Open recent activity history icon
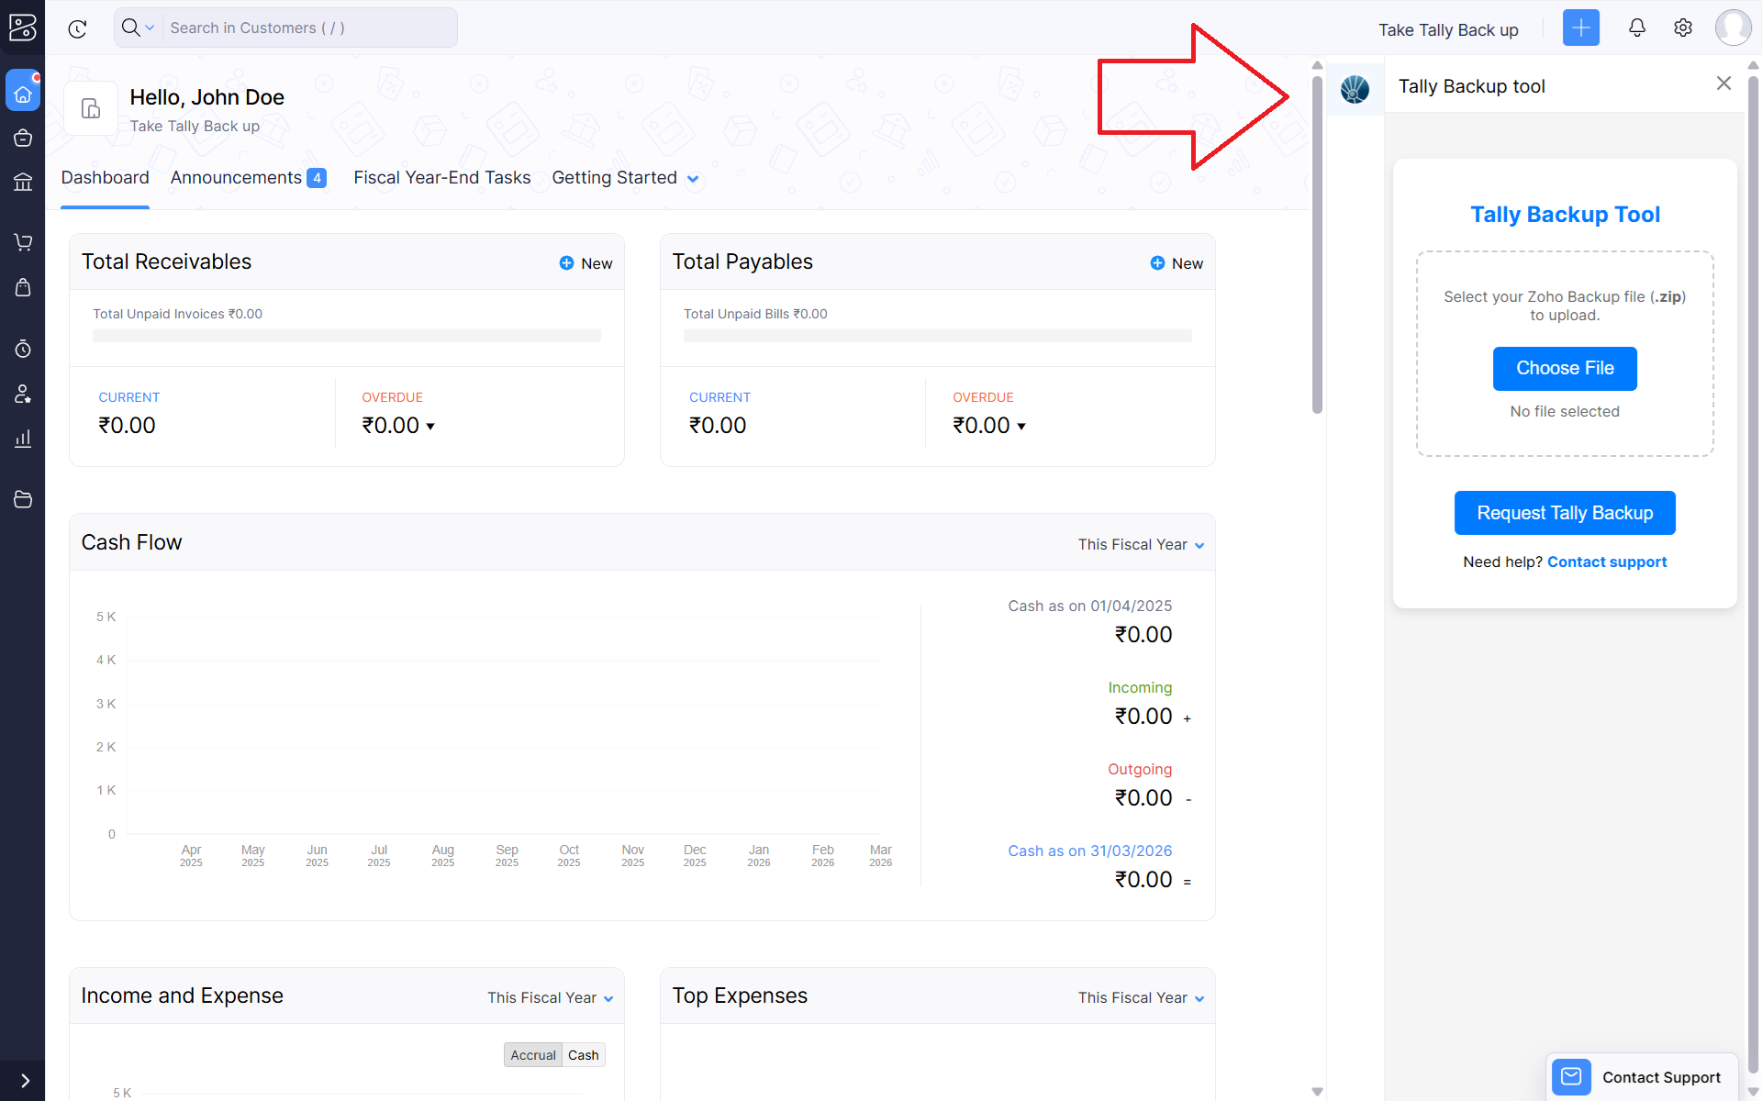 point(78,28)
